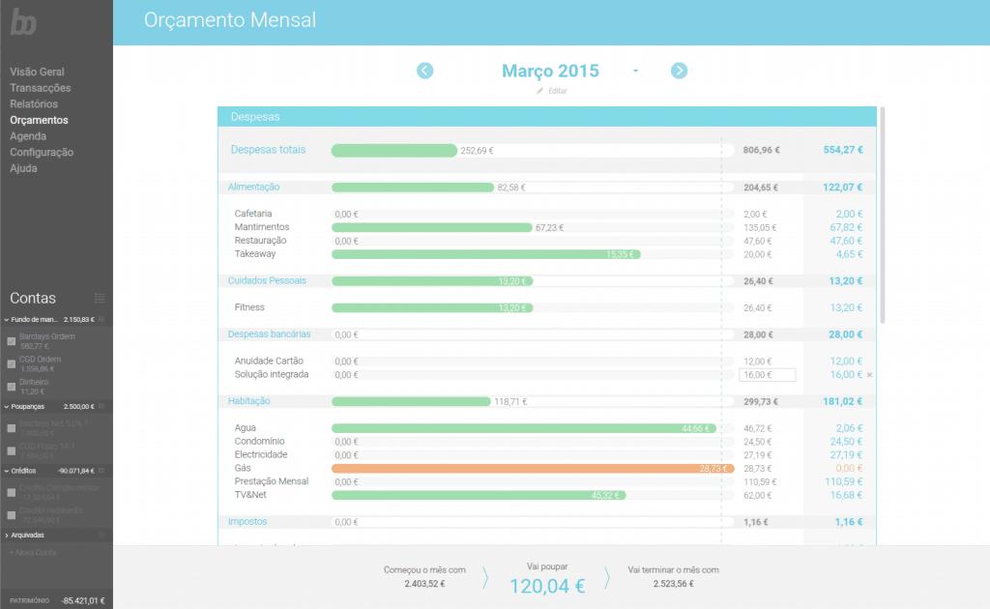This screenshot has width=990, height=609.
Task: Open Transacções in the sidebar
Action: (40, 88)
